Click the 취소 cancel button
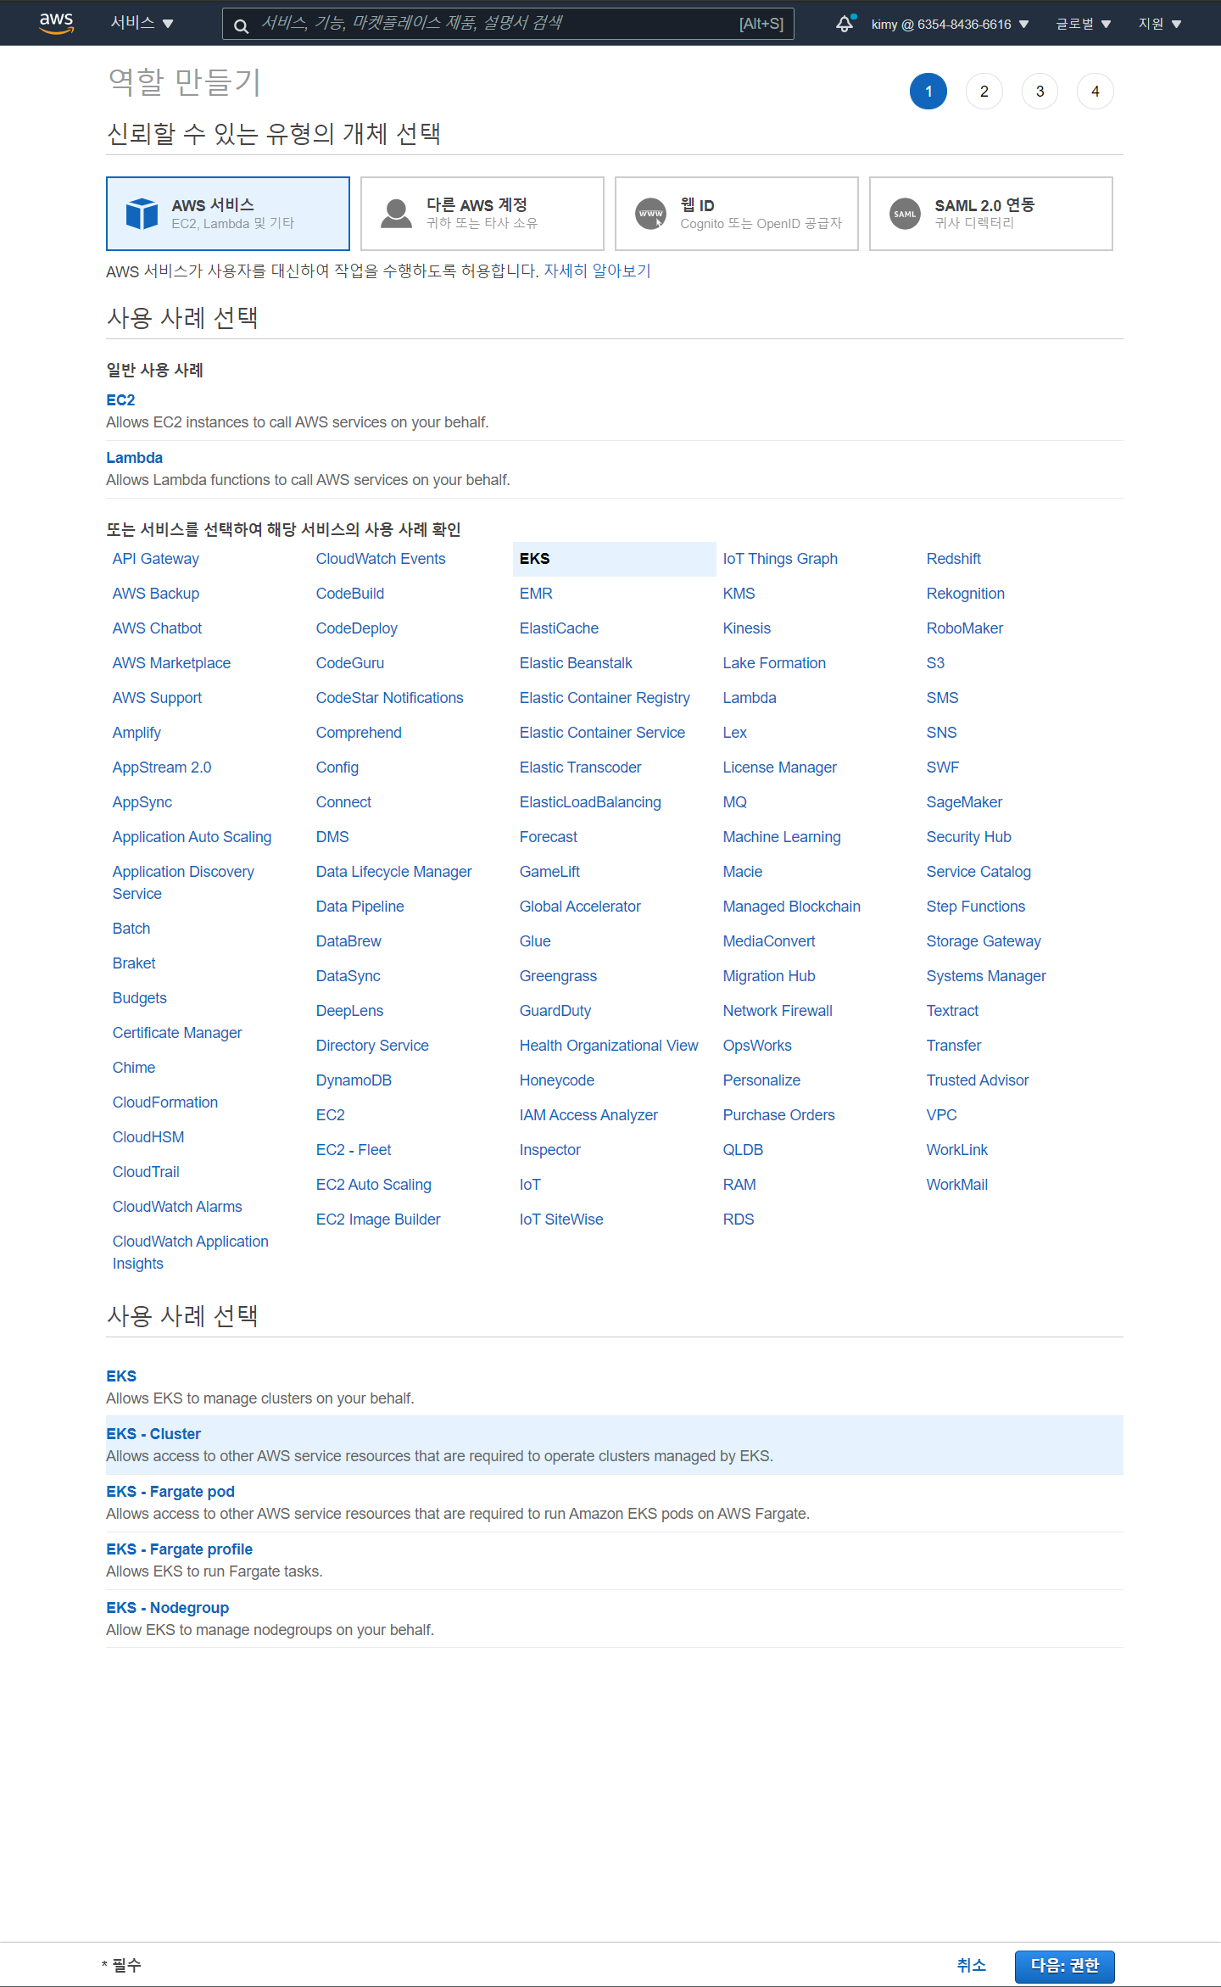This screenshot has height=1987, width=1221. tap(971, 1966)
